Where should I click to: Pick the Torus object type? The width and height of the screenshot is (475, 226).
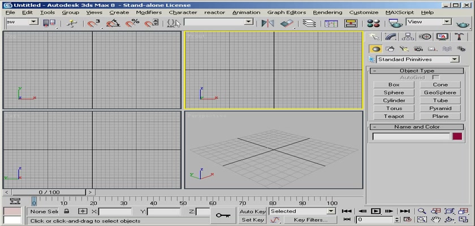394,108
